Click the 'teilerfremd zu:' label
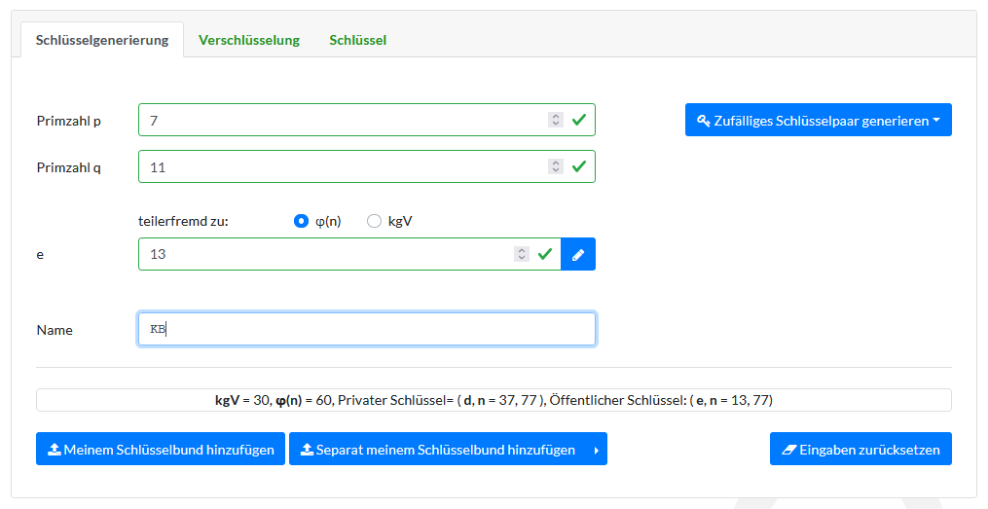The width and height of the screenshot is (988, 509). coord(183,221)
